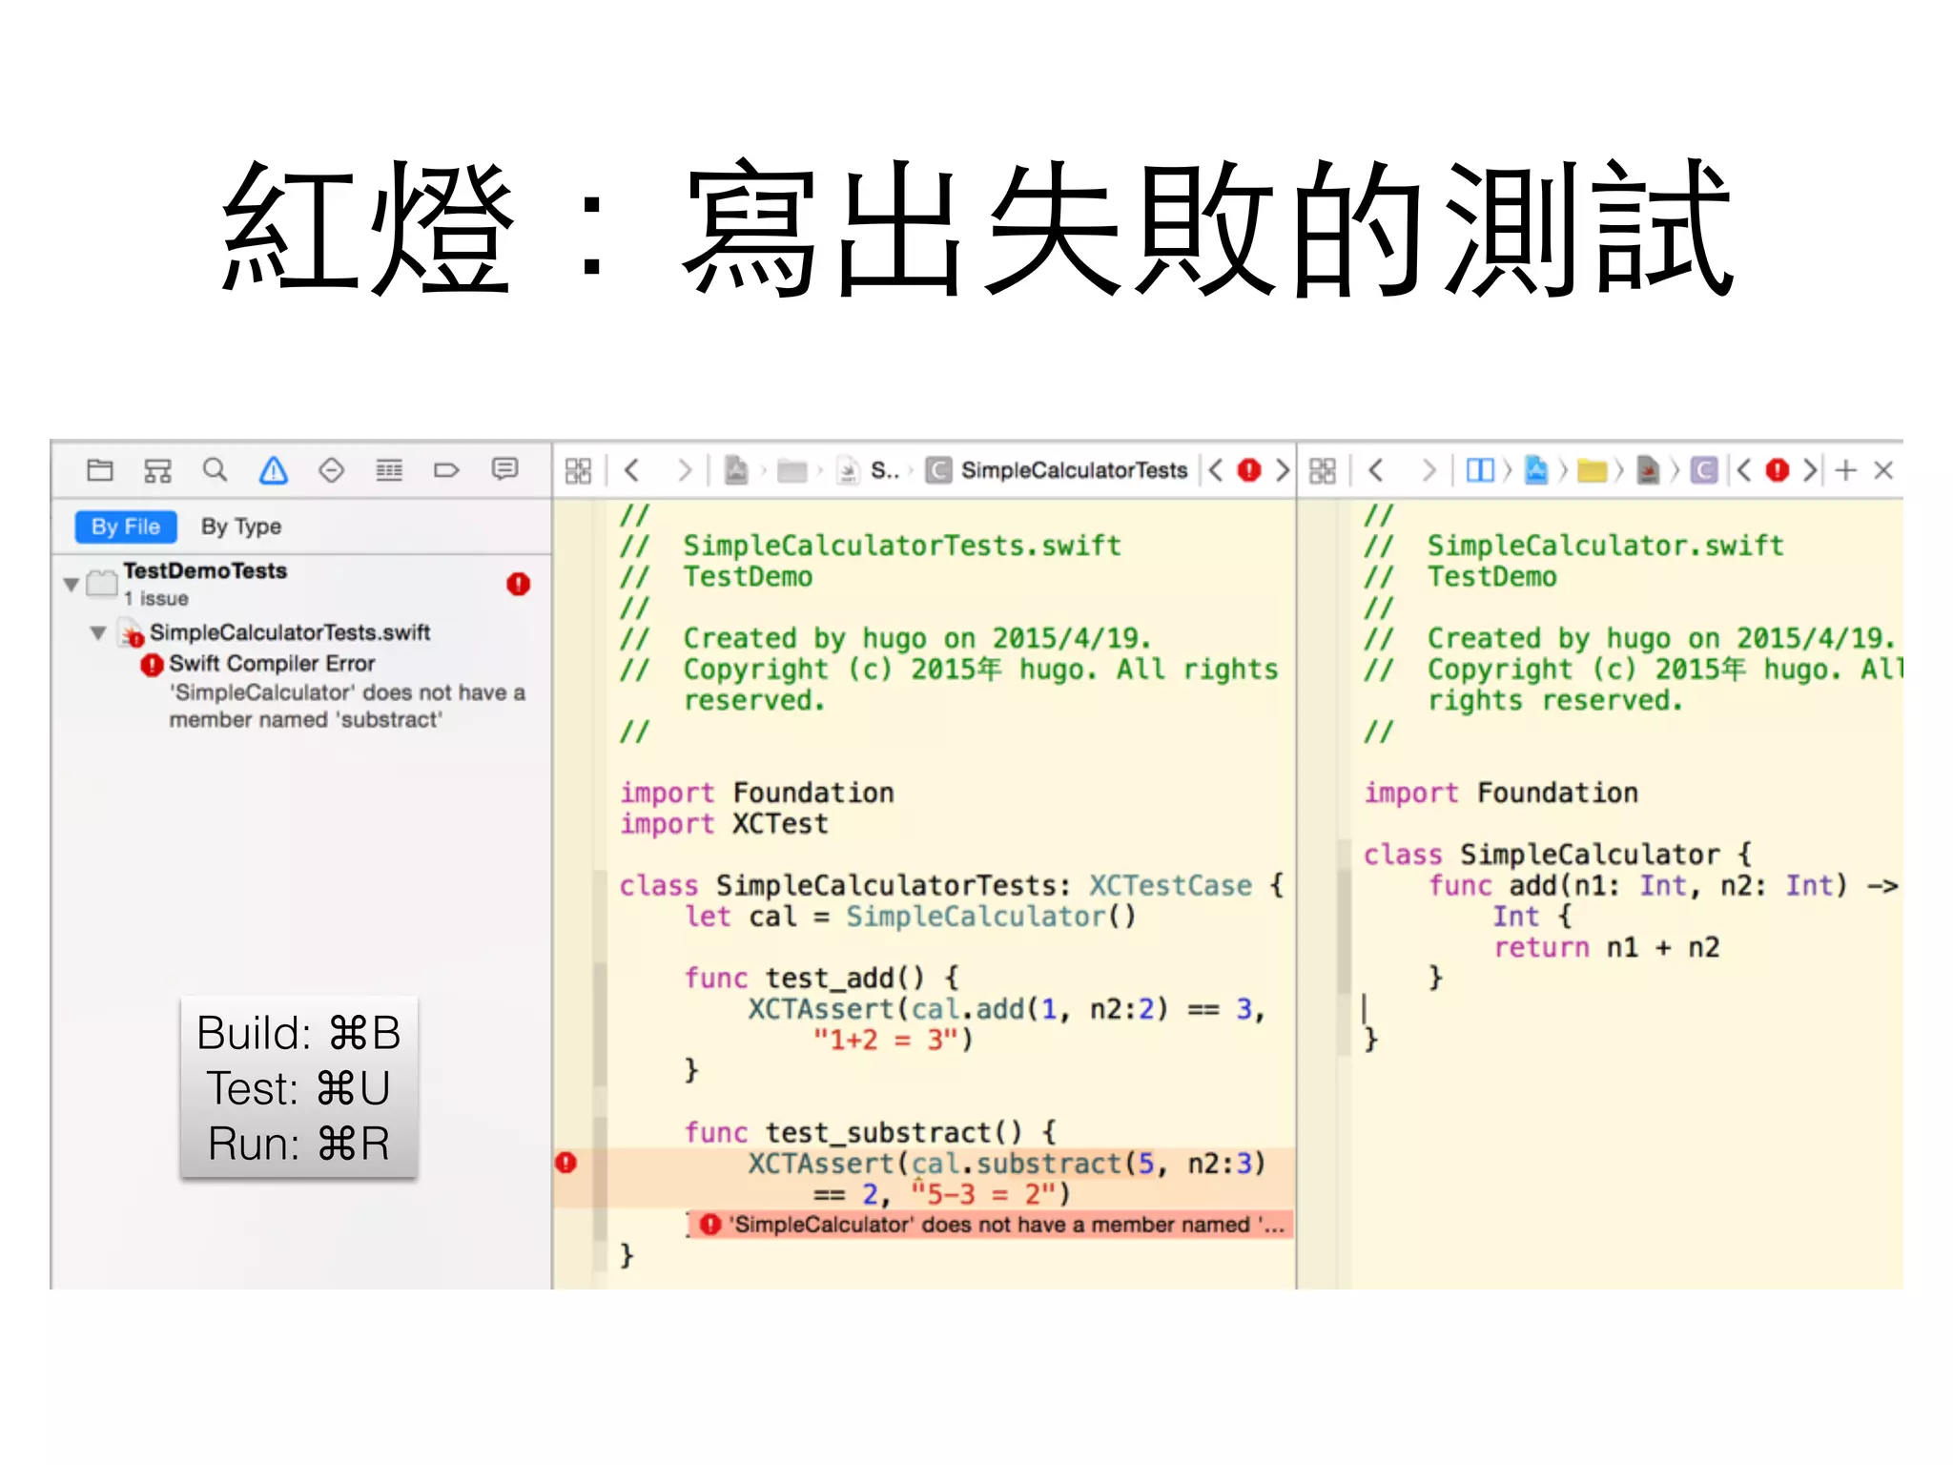Collapse the TestDemoTests group
This screenshot has width=1953, height=1465.
click(72, 584)
